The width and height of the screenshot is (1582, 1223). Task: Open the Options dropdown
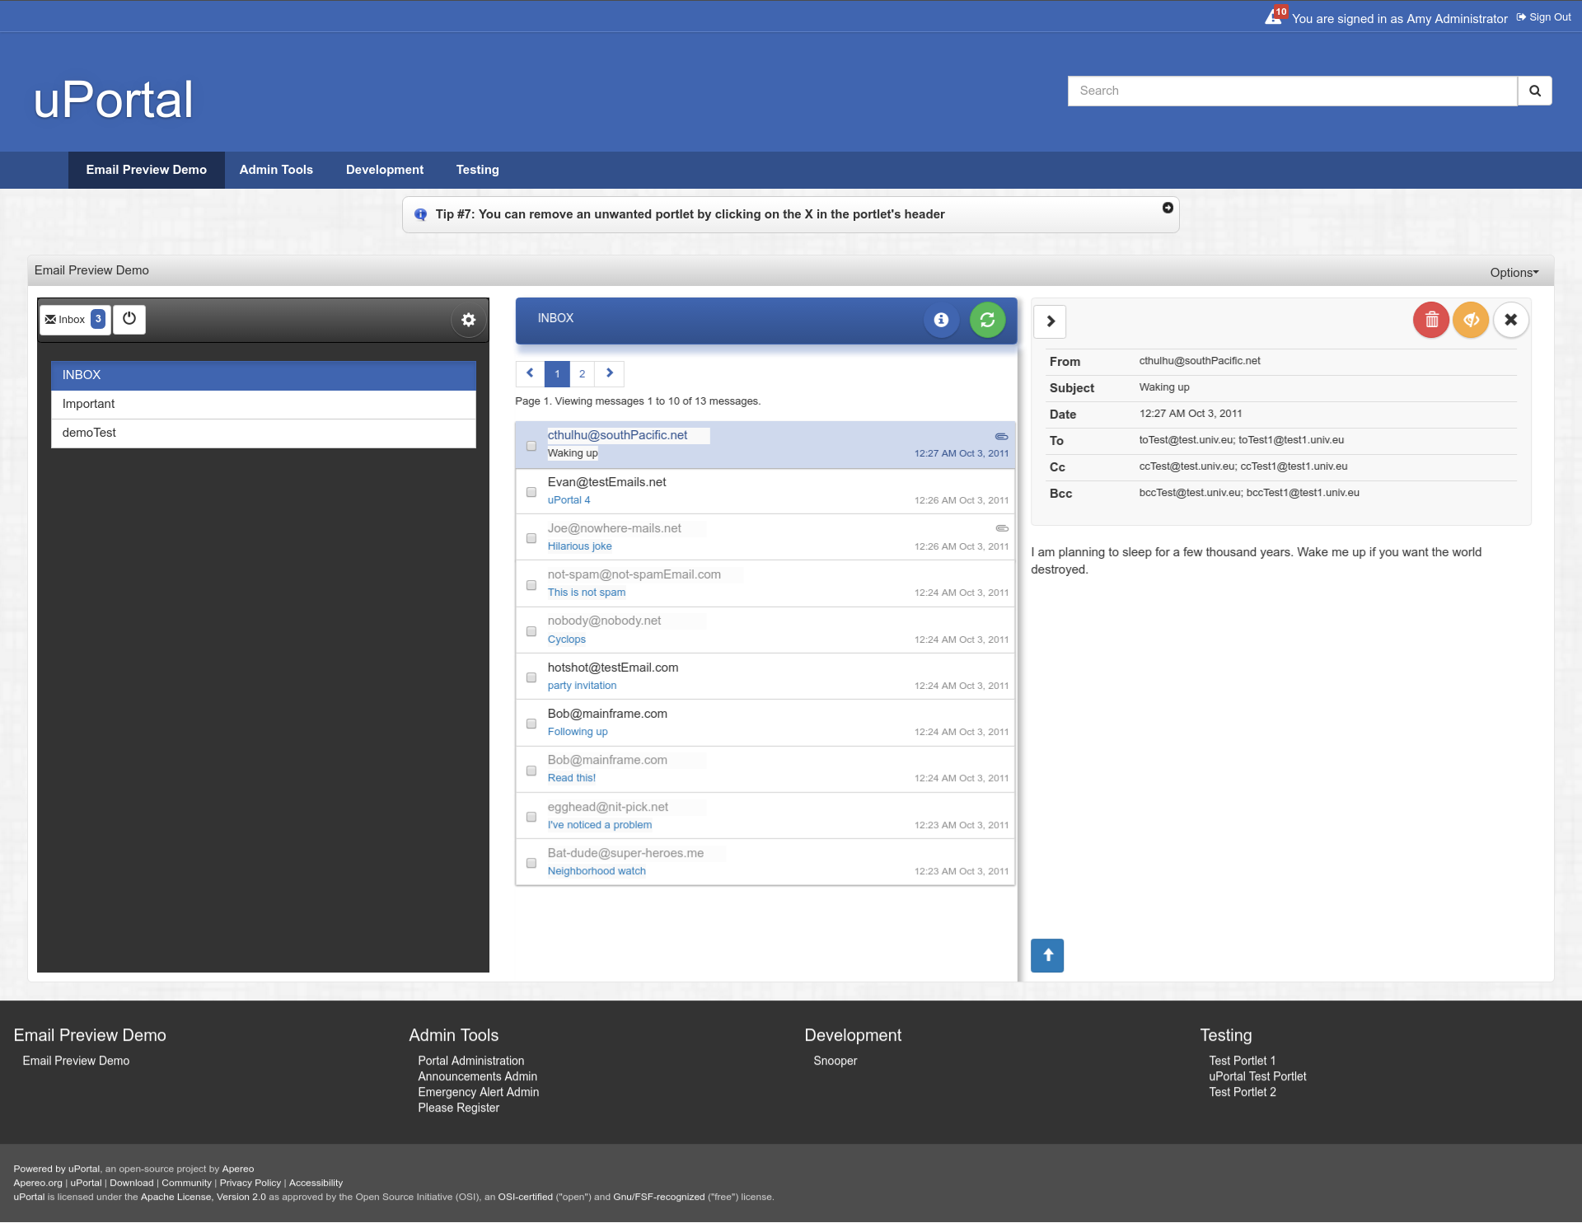1513,272
